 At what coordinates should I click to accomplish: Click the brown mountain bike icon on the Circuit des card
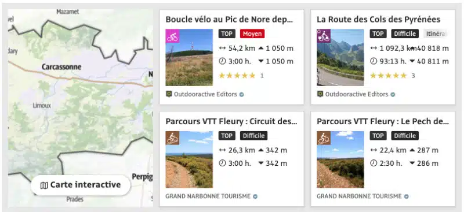pos(172,138)
